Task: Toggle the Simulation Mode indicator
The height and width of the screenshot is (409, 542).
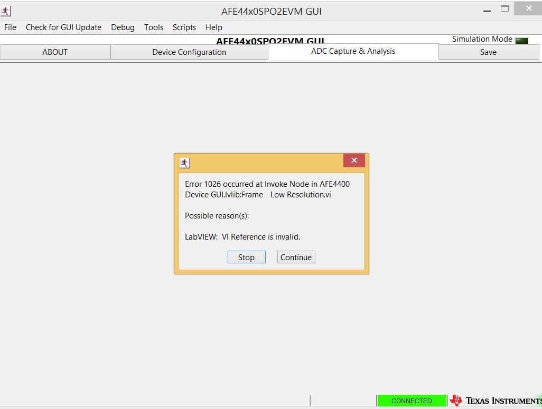Action: 521,41
